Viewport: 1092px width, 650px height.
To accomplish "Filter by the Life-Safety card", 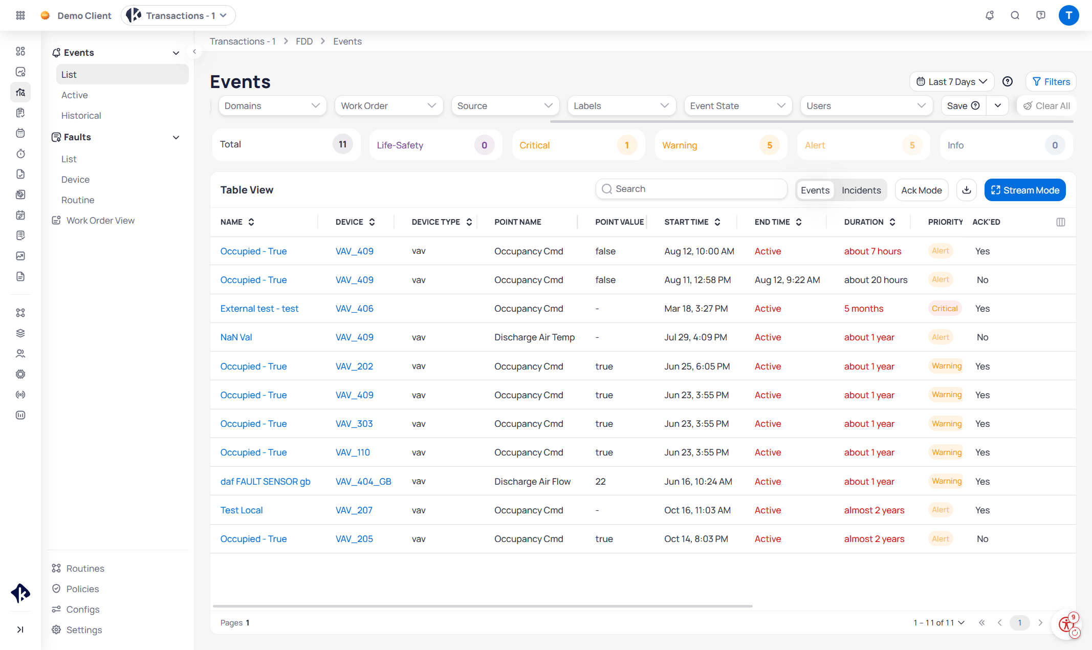I will 435,145.
